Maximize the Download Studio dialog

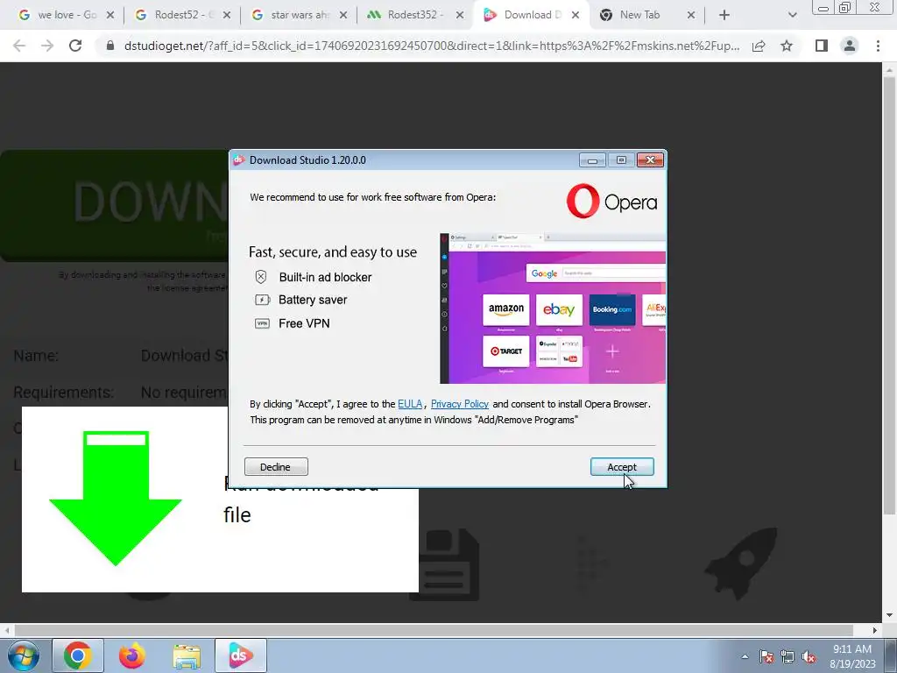[x=621, y=160]
